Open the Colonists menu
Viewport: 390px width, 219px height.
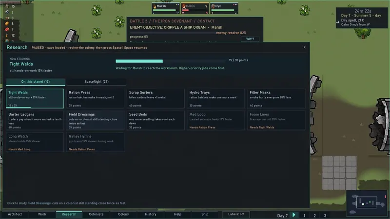click(96, 214)
